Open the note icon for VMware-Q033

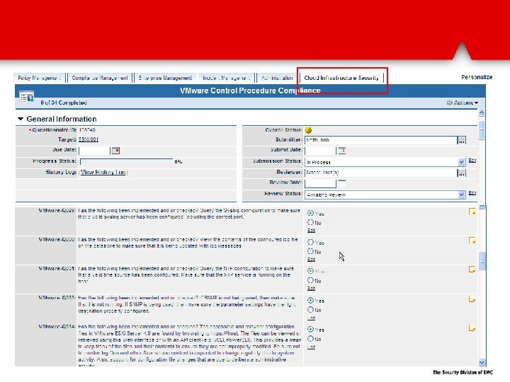point(472,299)
